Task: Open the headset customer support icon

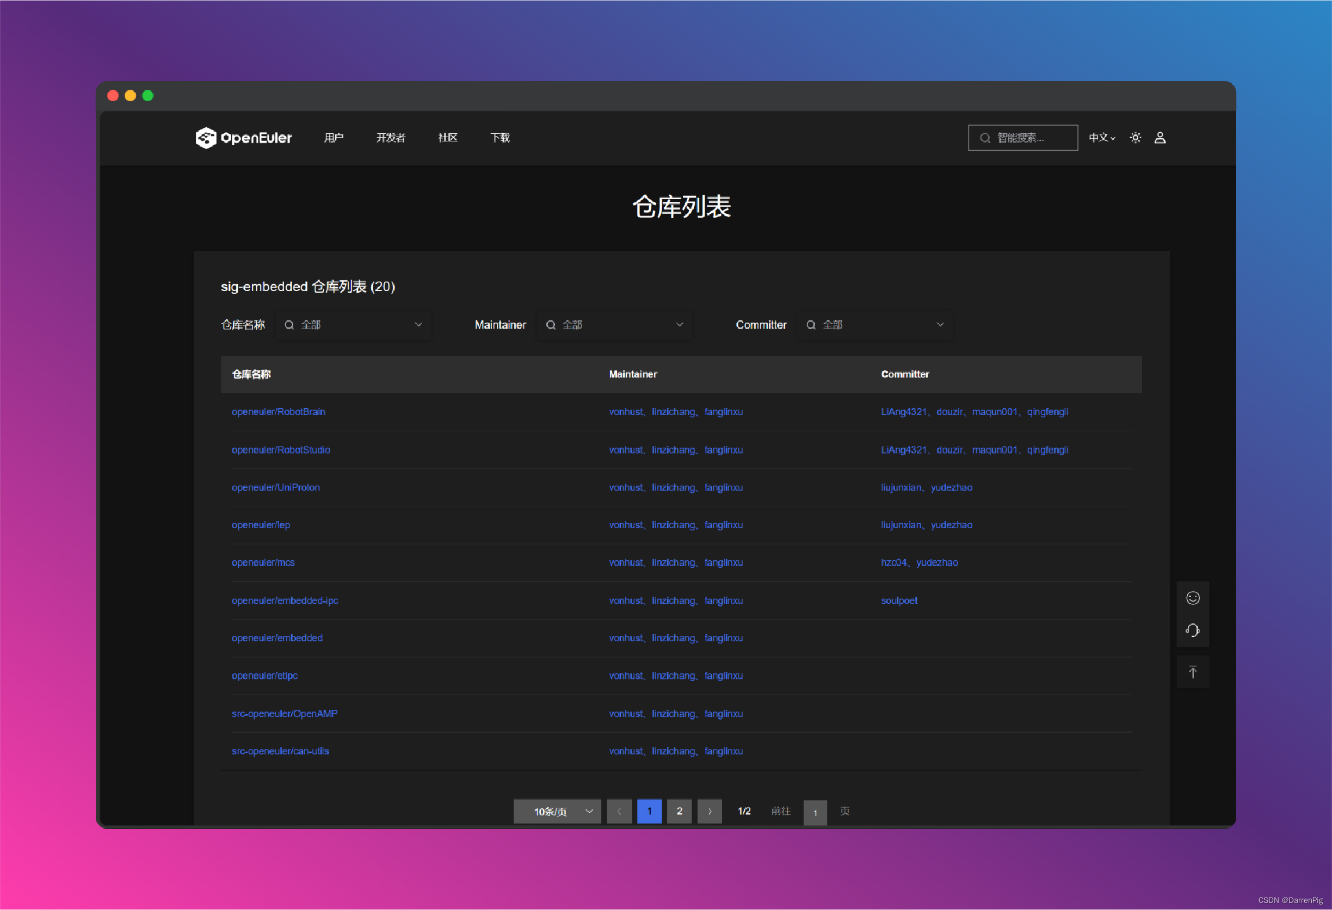Action: [1193, 630]
